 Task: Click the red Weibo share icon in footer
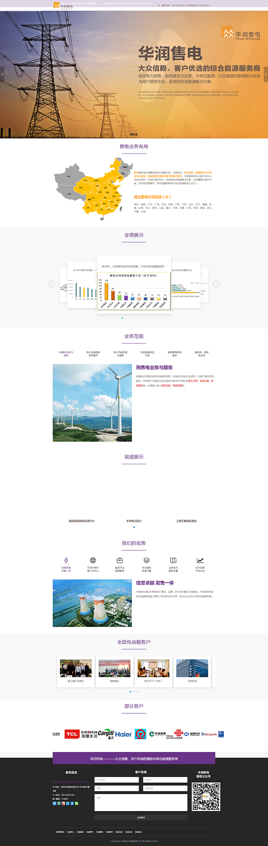tap(63, 803)
